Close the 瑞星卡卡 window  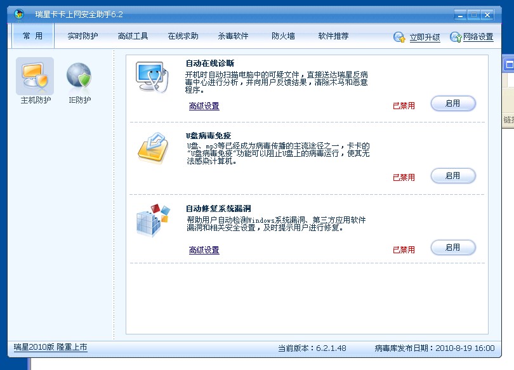pos(487,15)
